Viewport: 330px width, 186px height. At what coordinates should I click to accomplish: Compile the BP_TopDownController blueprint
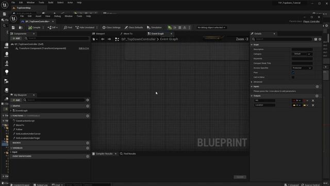tap(35, 27)
